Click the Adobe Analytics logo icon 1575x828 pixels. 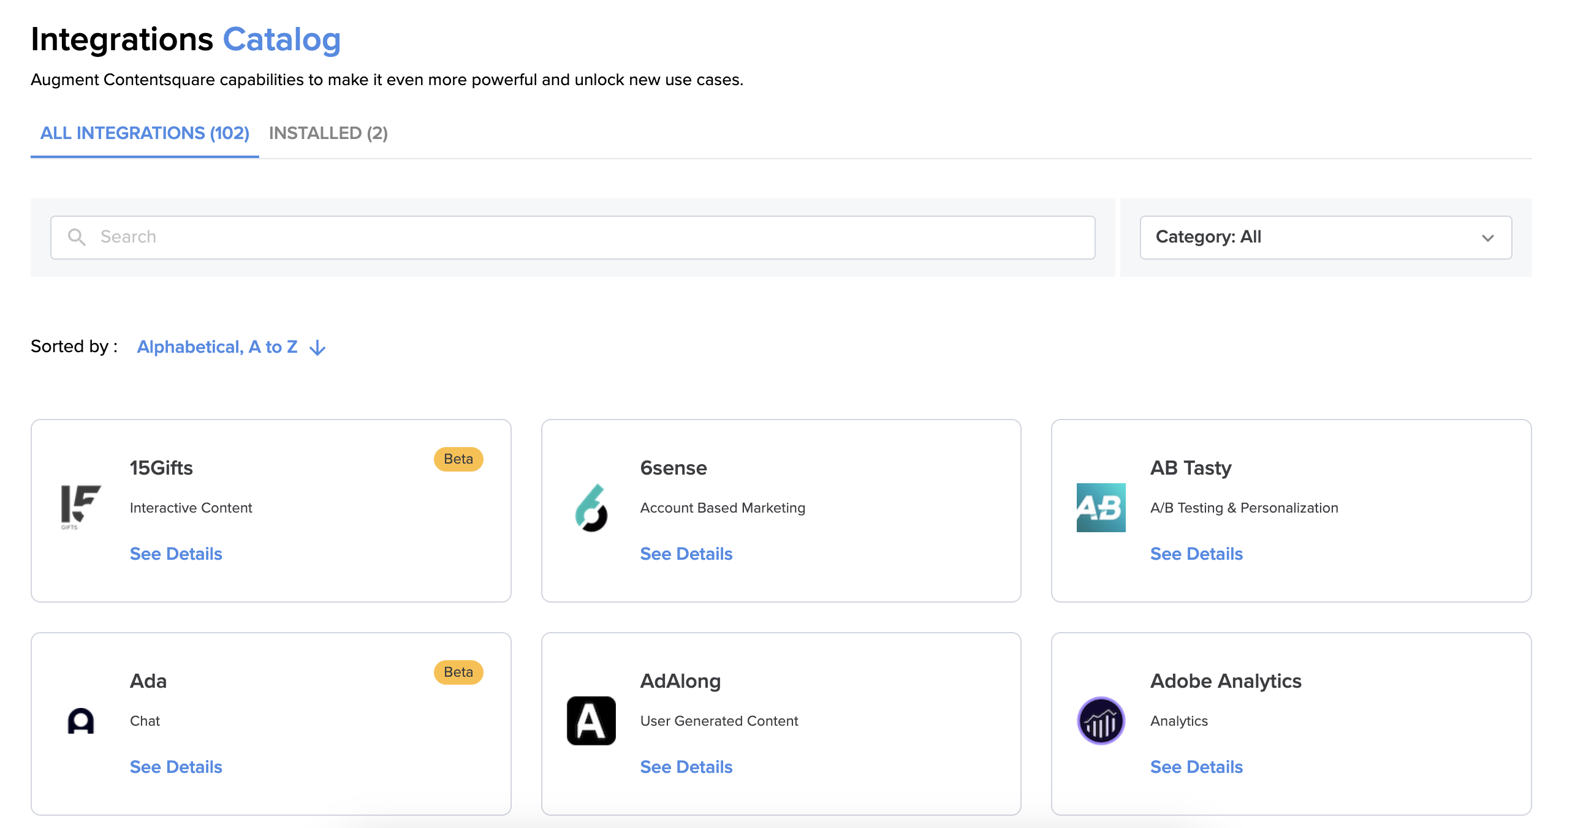point(1101,721)
